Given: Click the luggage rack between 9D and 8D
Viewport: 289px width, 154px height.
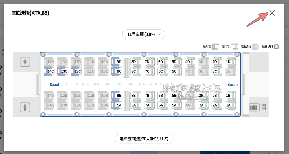Looking at the screenshot, I should pyautogui.click(x=126, y=68).
